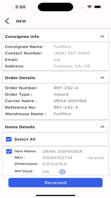Tap the MESA MOVING carrier name

[70, 101]
